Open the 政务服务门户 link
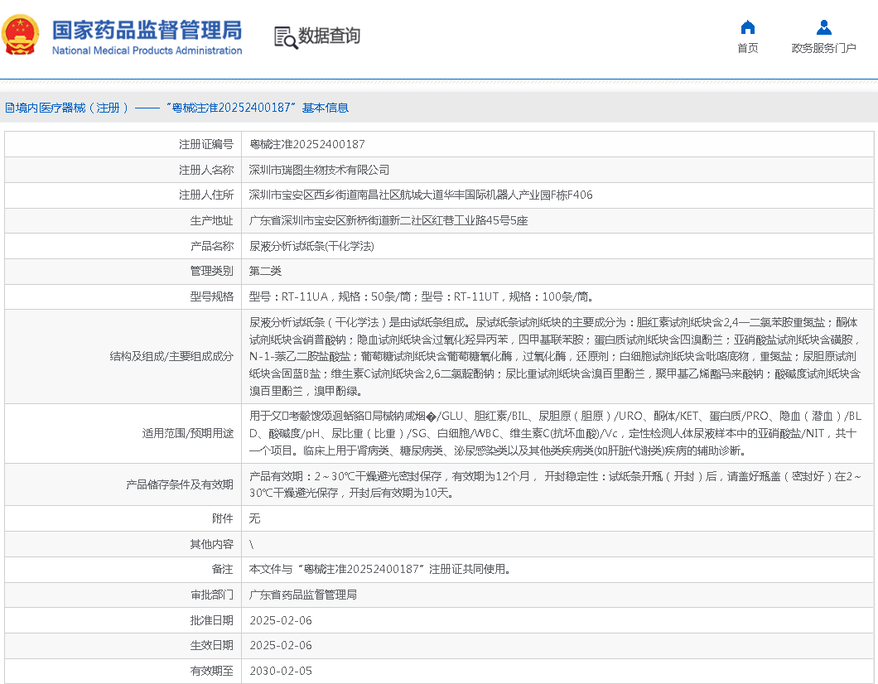 [823, 48]
